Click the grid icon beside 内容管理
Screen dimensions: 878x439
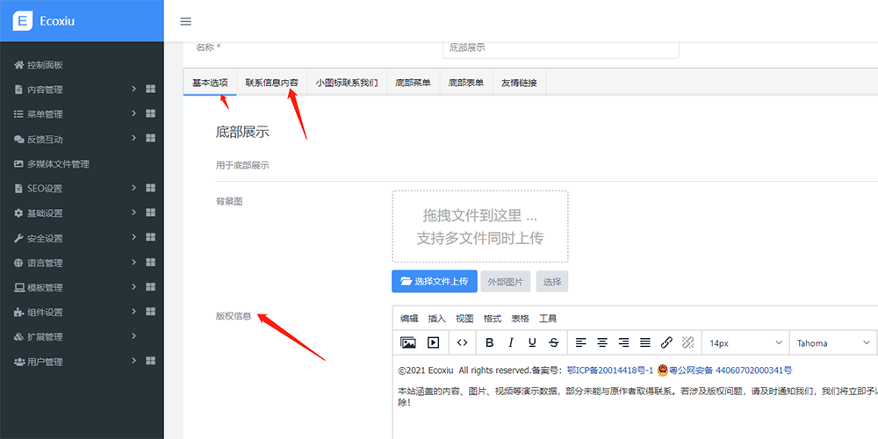[x=150, y=89]
